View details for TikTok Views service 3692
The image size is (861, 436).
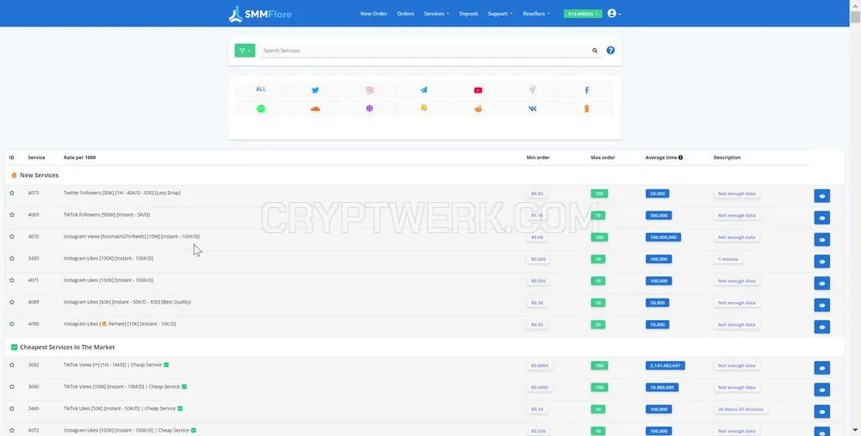(x=822, y=368)
